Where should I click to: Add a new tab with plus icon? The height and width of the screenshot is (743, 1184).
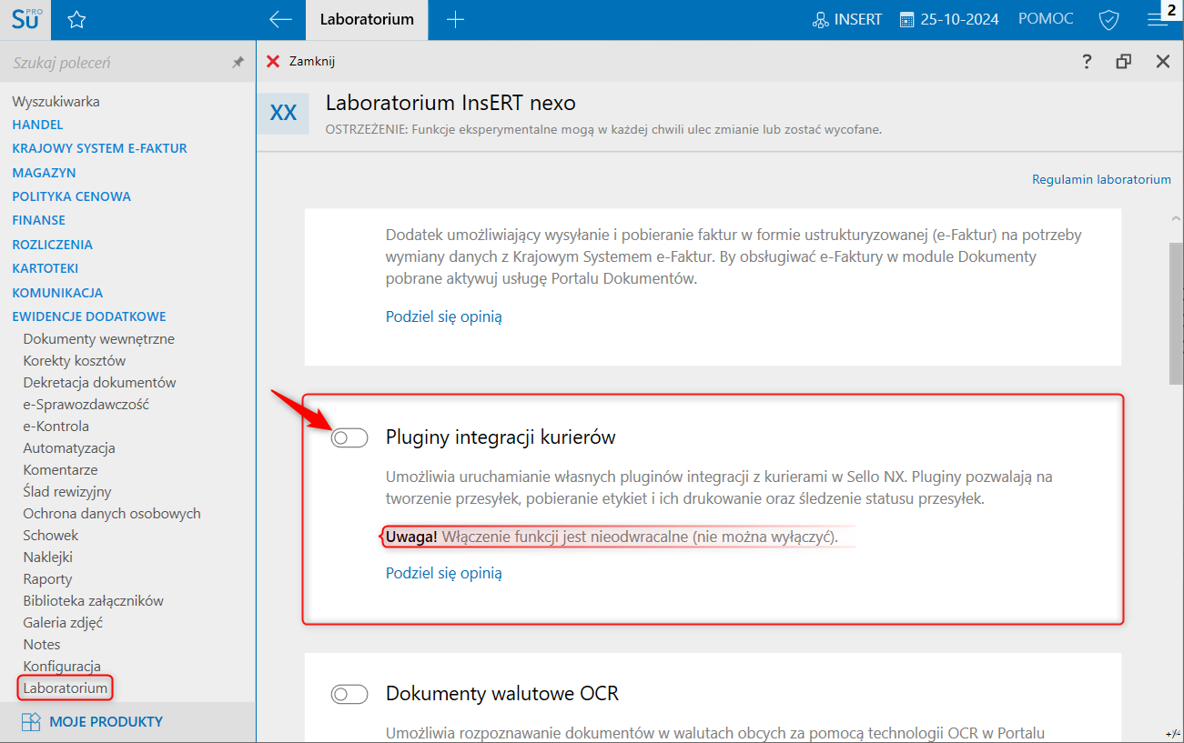(x=455, y=19)
